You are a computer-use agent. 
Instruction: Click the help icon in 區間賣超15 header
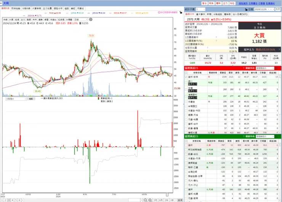tap(244, 137)
